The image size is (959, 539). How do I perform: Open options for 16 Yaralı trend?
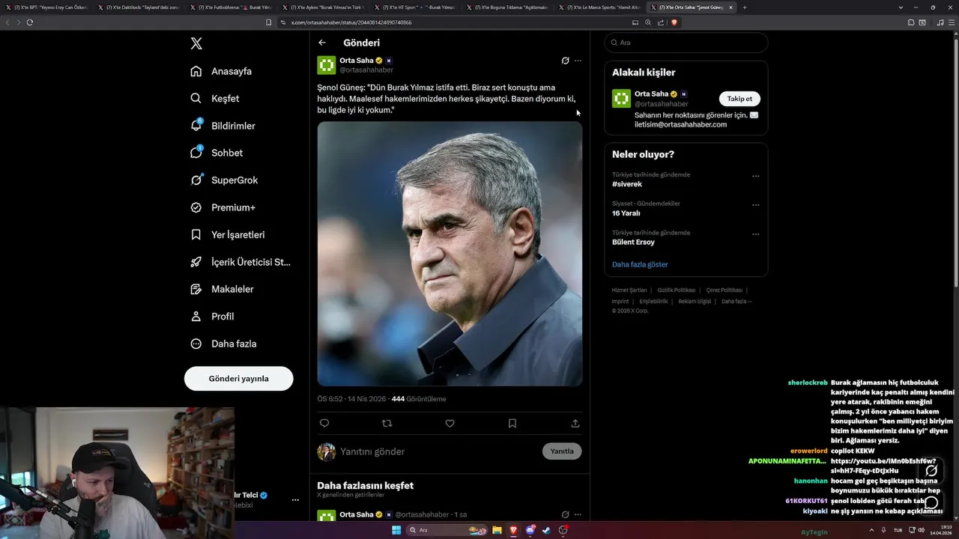(755, 205)
